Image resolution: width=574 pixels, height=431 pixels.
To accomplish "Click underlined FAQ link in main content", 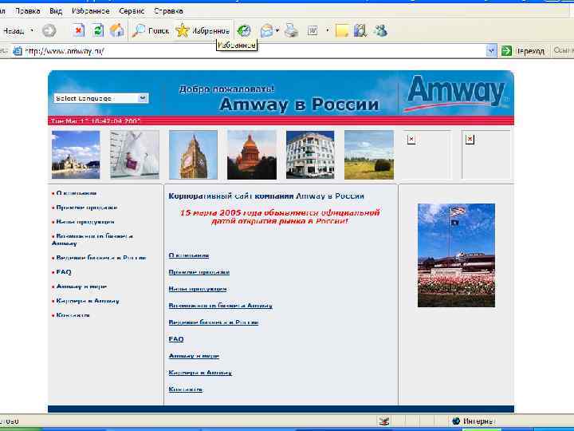I will [x=175, y=339].
